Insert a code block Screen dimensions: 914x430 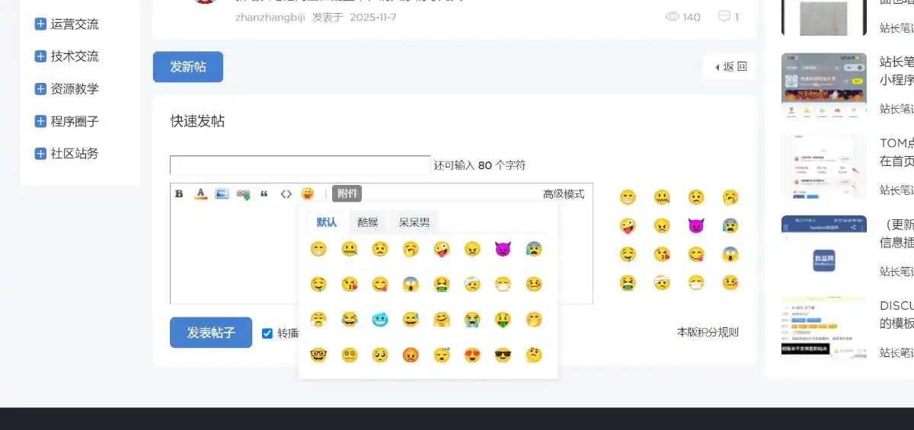click(x=286, y=194)
